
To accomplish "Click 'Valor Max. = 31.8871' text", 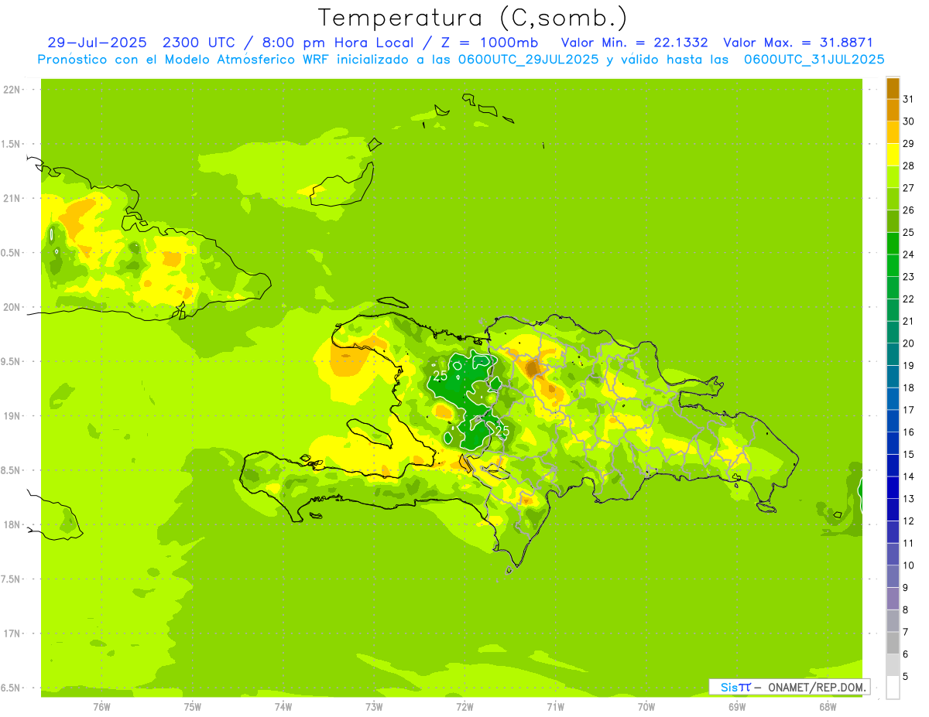I will (x=798, y=43).
